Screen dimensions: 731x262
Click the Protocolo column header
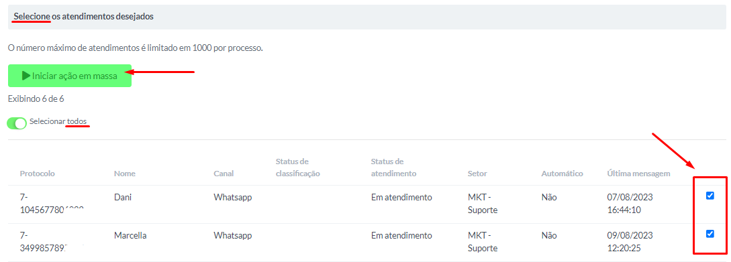38,174
